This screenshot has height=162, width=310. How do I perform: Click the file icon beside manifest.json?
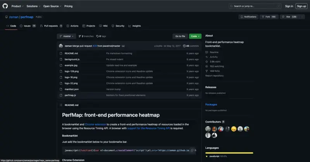tap(61, 89)
